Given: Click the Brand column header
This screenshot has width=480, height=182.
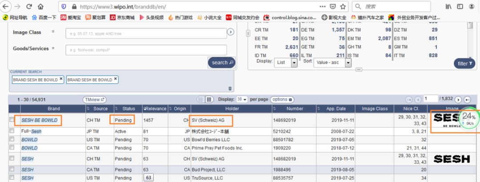Looking at the screenshot, I should coord(54,108).
